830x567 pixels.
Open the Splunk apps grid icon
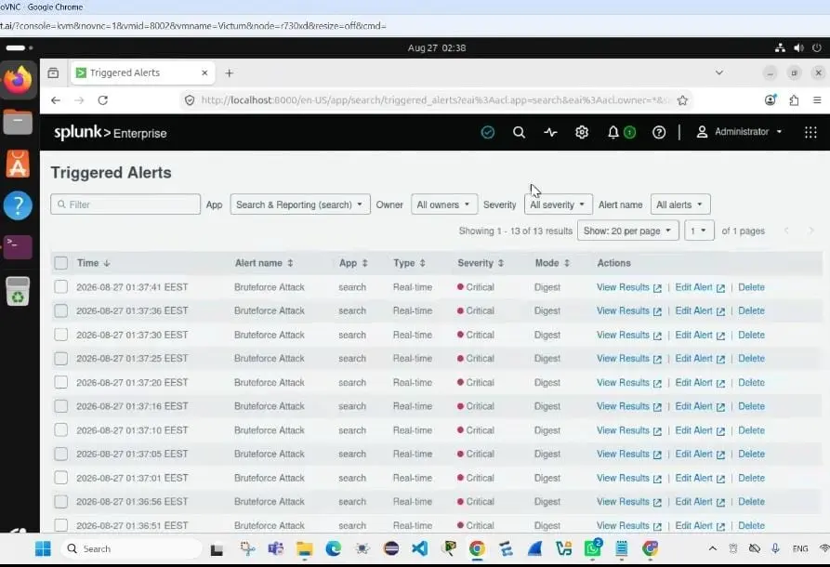coord(810,132)
